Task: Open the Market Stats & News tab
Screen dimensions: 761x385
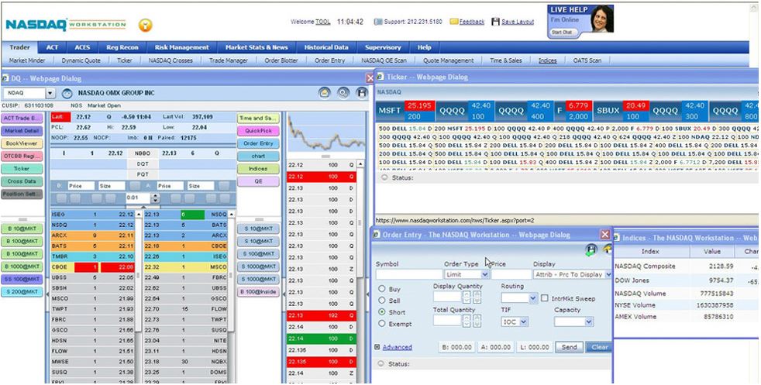Action: click(257, 47)
